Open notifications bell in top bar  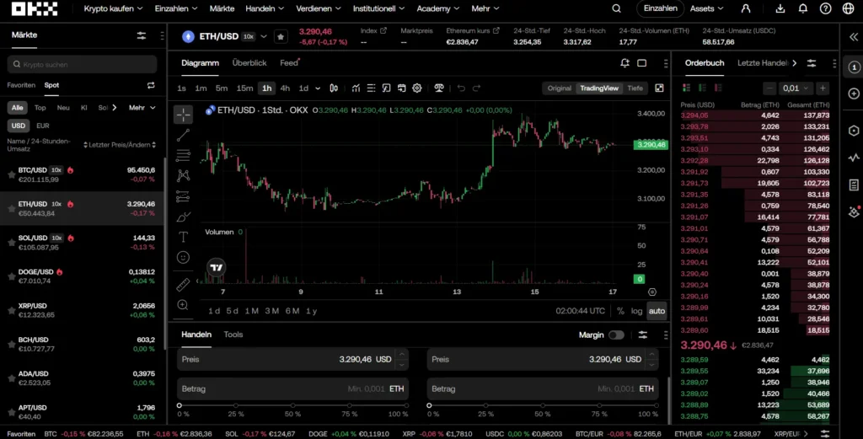pyautogui.click(x=802, y=8)
